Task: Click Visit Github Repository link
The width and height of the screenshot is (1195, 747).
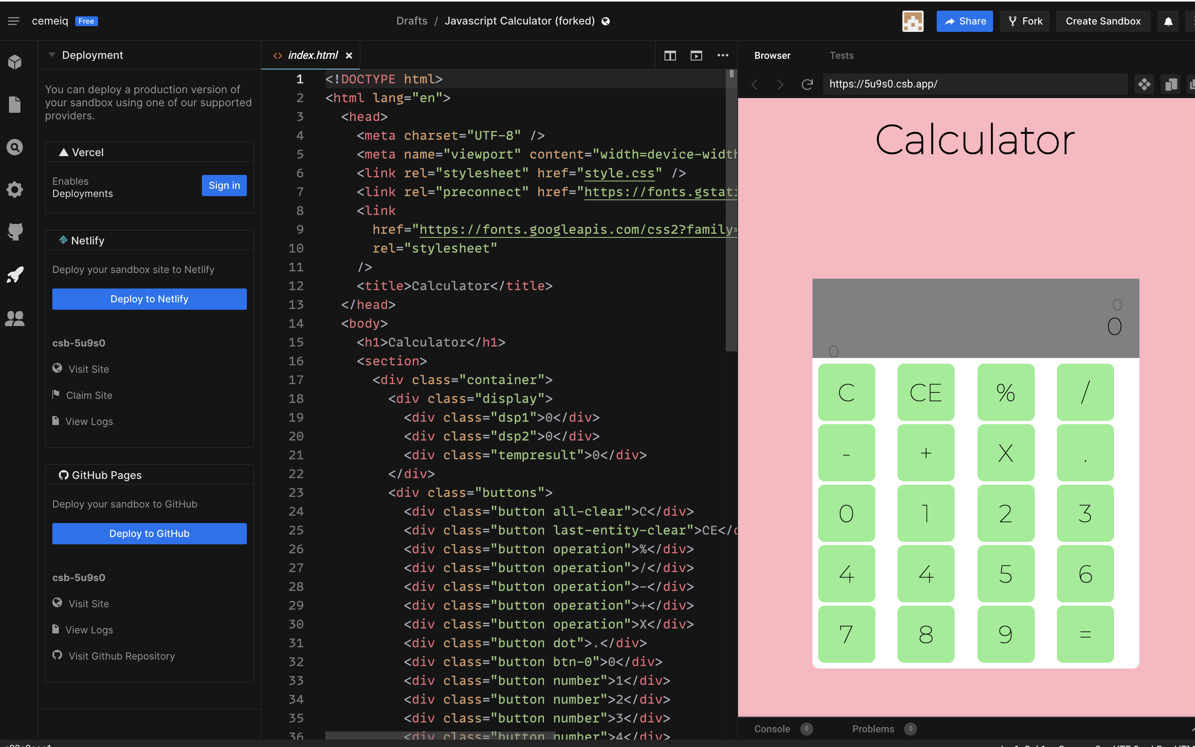Action: pyautogui.click(x=121, y=655)
